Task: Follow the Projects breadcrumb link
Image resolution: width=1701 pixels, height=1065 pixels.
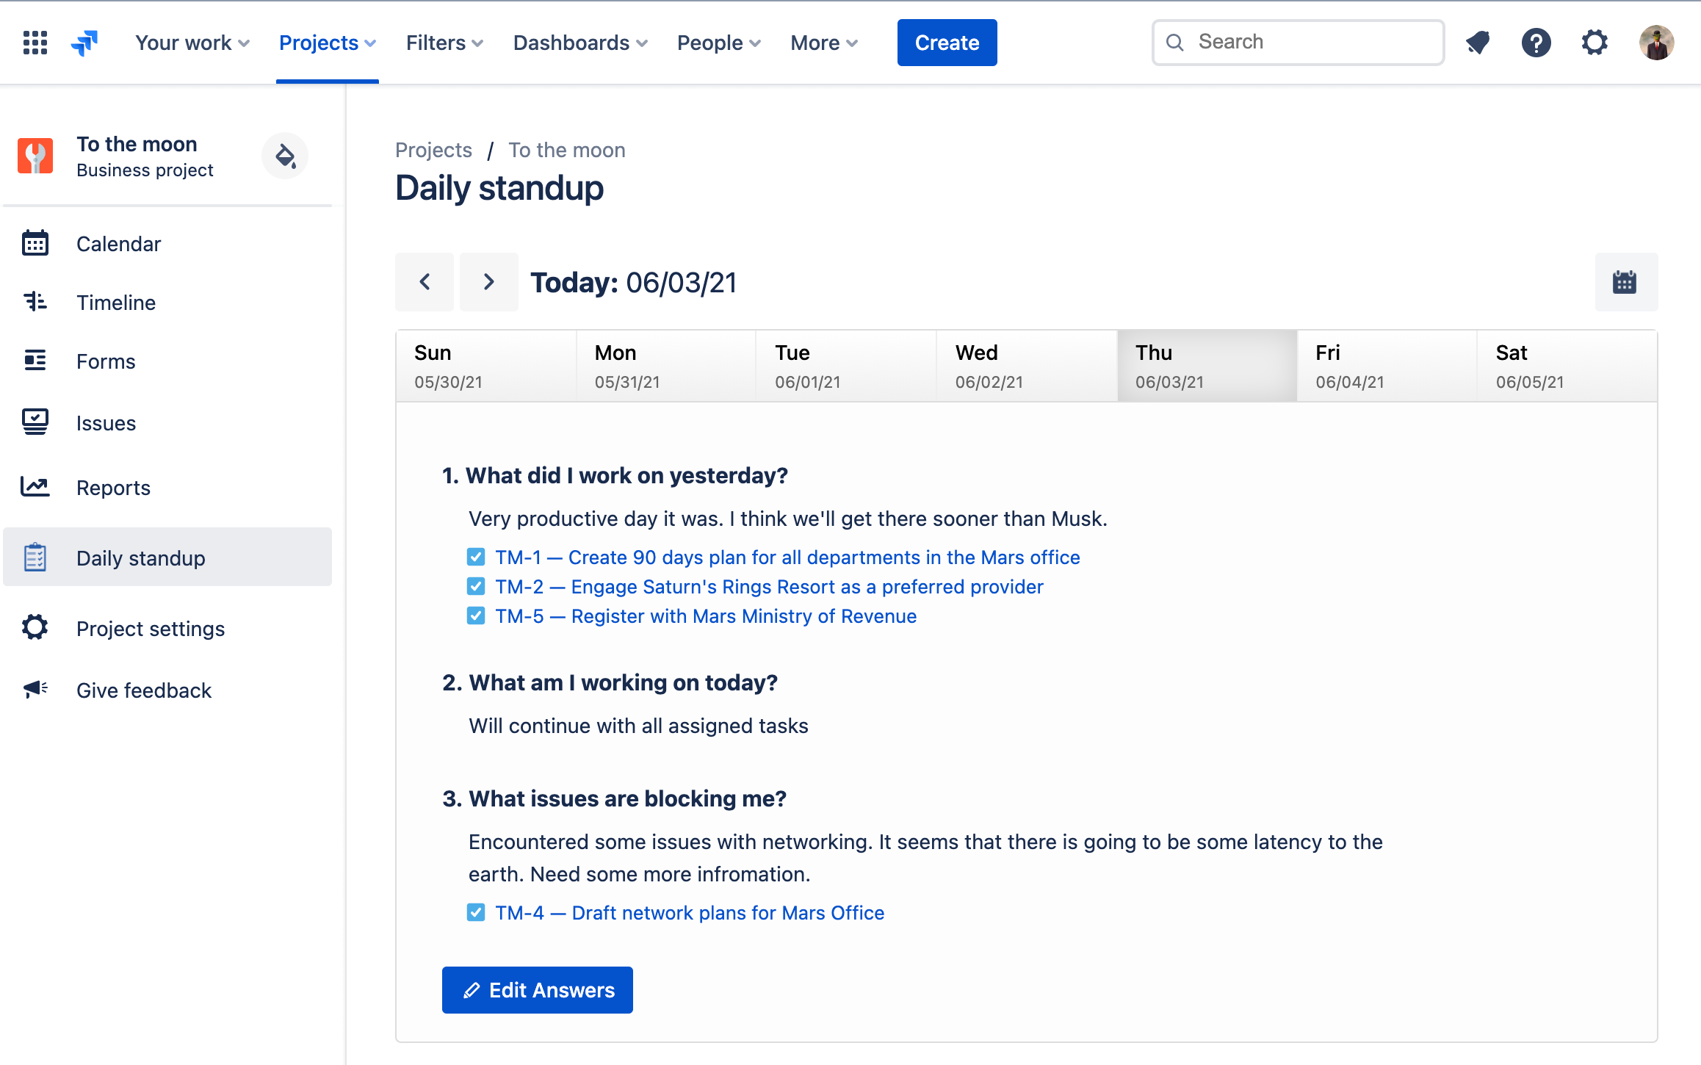Action: pyautogui.click(x=433, y=149)
